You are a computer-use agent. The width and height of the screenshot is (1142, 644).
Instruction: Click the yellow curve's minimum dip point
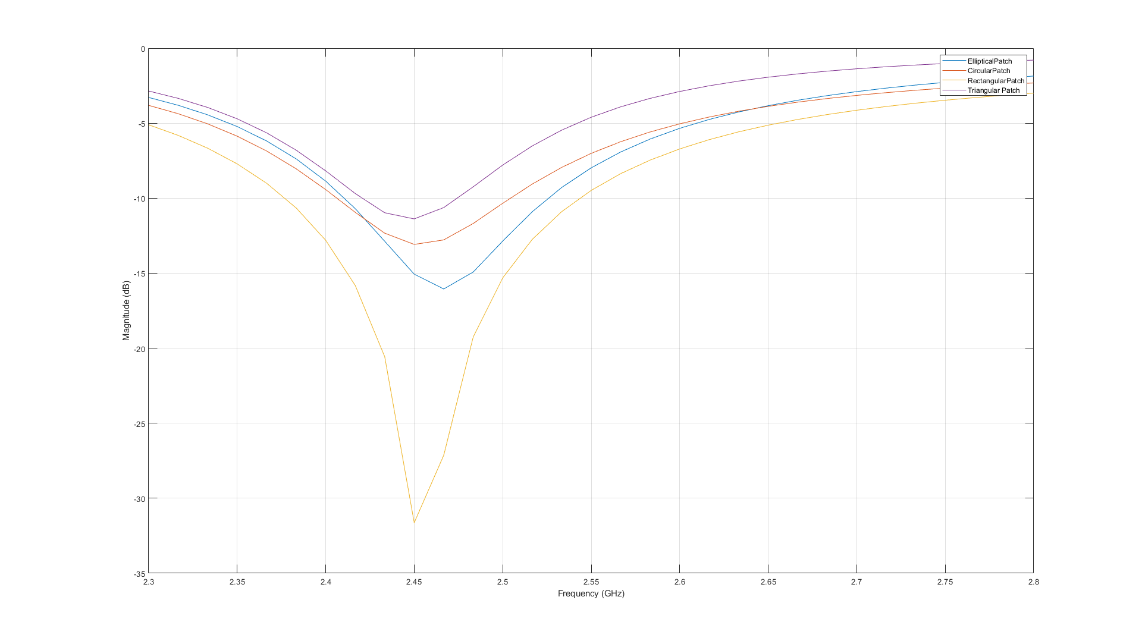(414, 523)
